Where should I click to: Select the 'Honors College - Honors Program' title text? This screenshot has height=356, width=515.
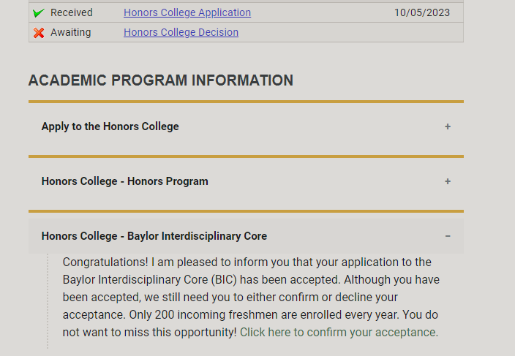coord(124,181)
